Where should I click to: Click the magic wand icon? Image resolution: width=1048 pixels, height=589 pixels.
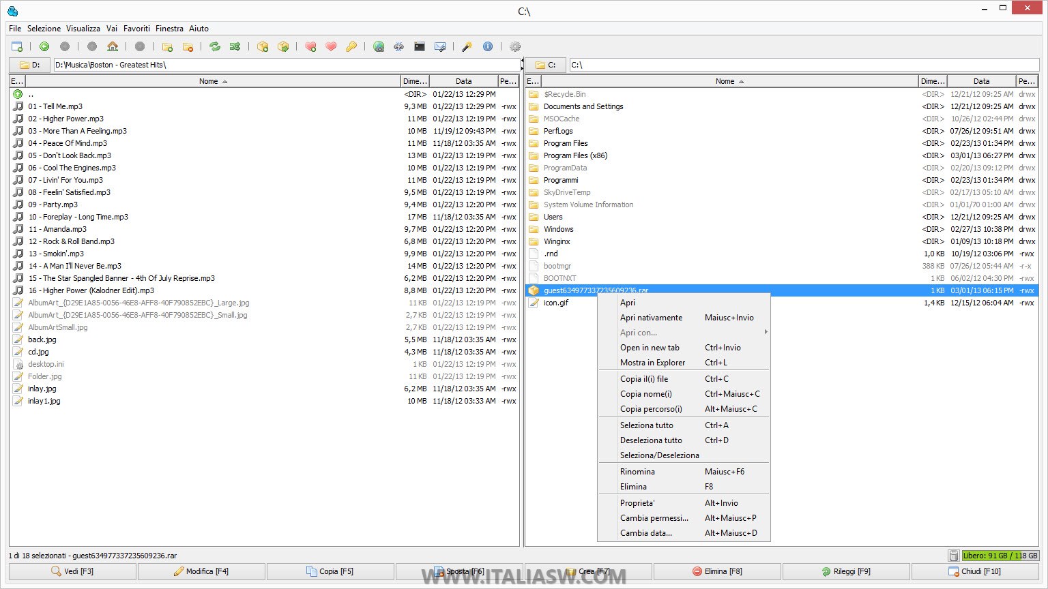coord(467,46)
